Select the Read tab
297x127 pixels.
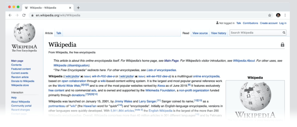186,33
